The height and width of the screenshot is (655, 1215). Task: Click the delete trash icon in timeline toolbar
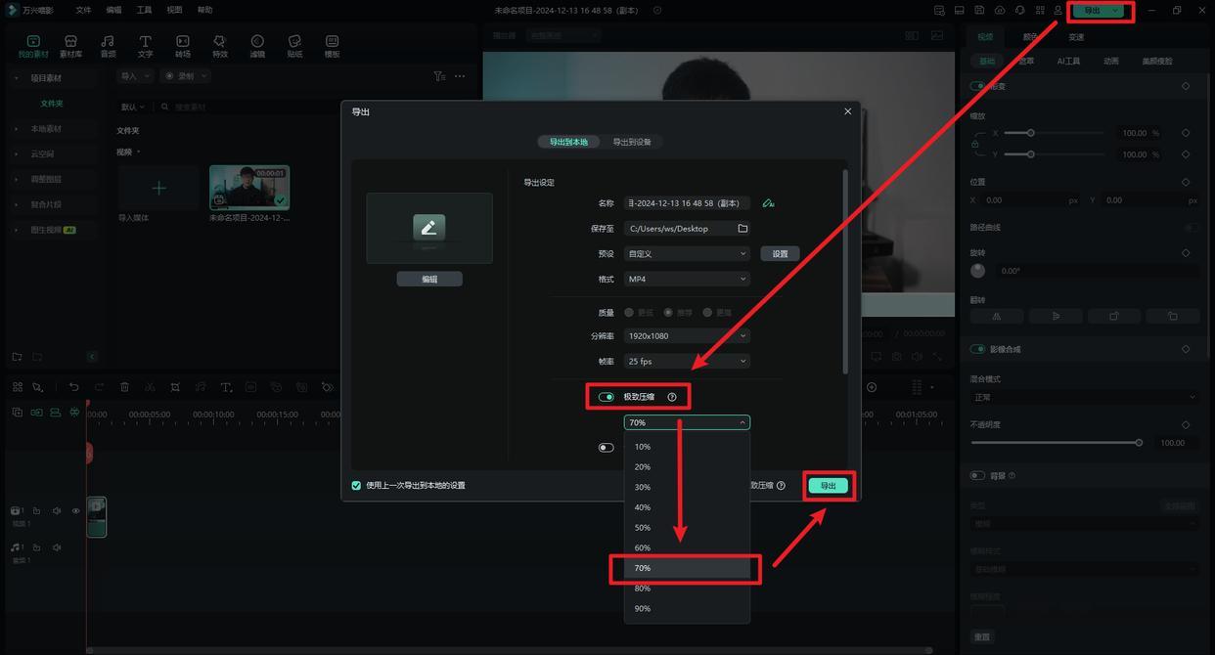[x=124, y=387]
